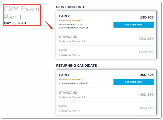Click the USD 825 price
Viewport: 163px width, 120px height.
point(147,17)
